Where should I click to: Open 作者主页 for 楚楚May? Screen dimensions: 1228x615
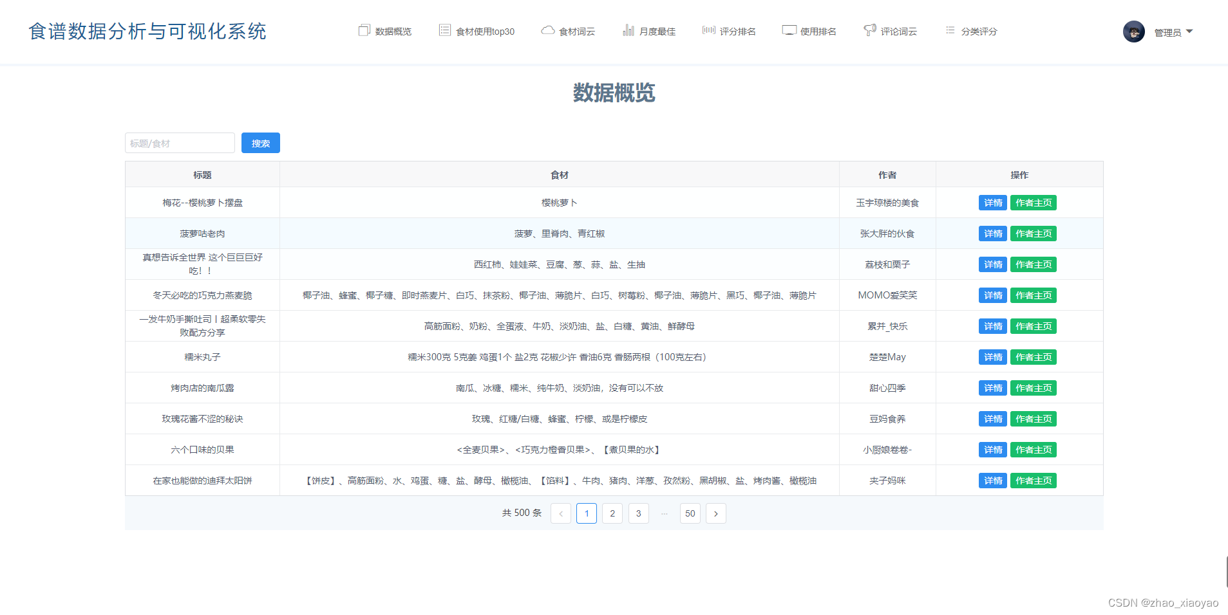click(x=1034, y=357)
